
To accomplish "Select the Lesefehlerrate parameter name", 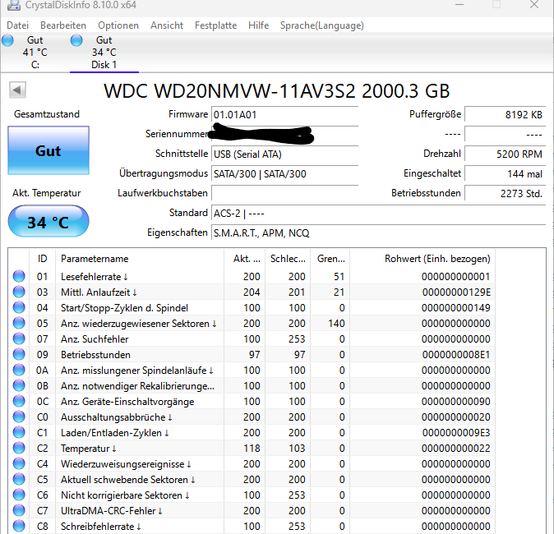I will 94,277.
